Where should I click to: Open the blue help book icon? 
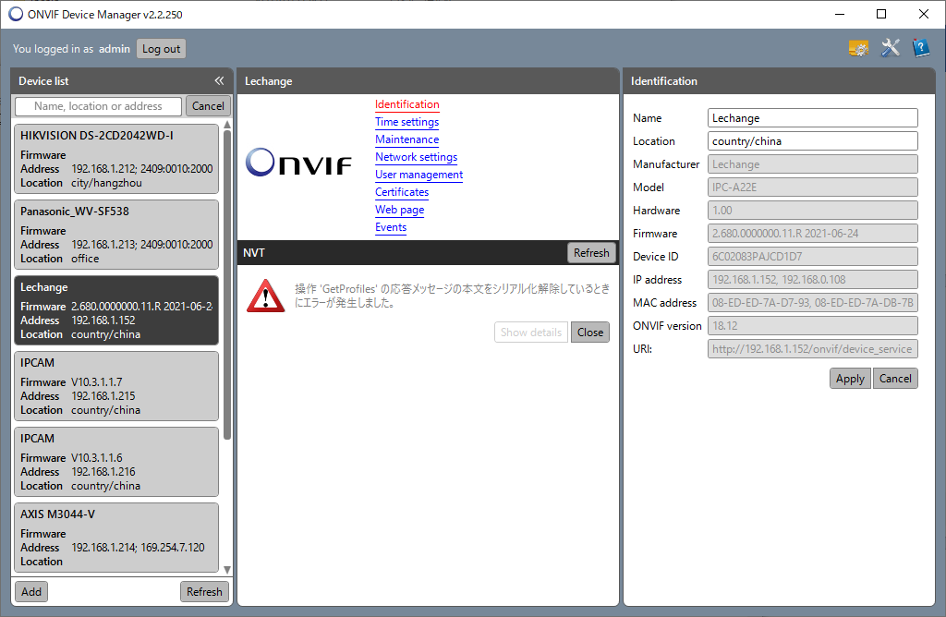921,48
